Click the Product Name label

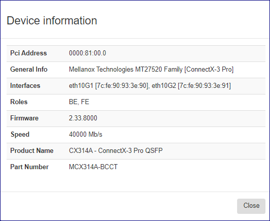pos(32,150)
